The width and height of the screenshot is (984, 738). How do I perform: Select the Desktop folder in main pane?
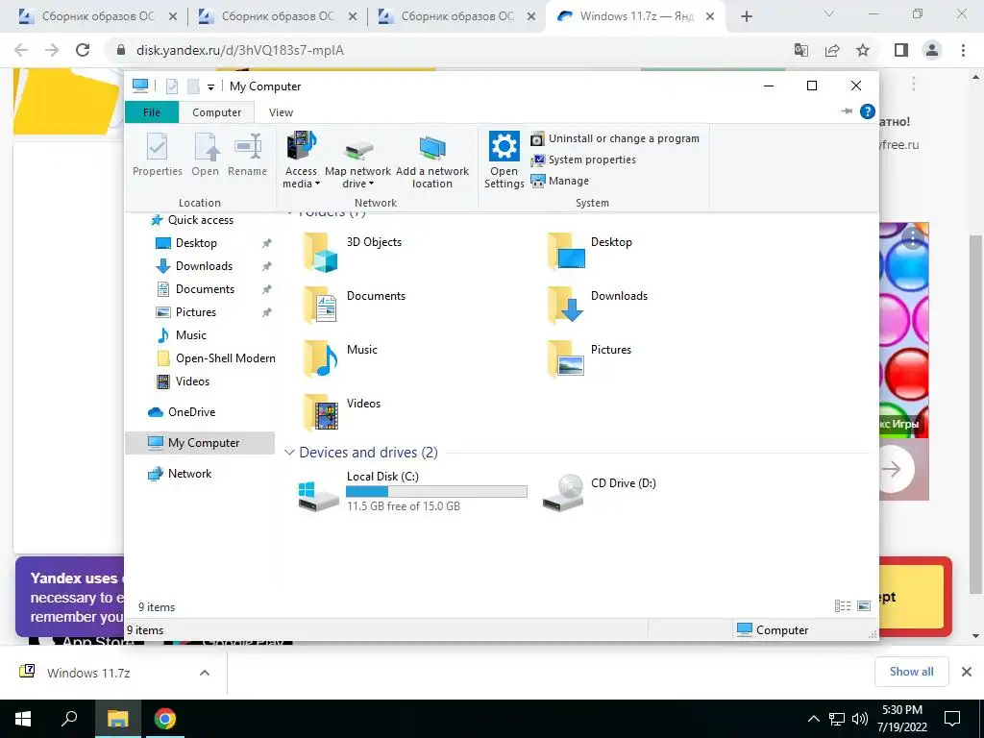[589, 251]
